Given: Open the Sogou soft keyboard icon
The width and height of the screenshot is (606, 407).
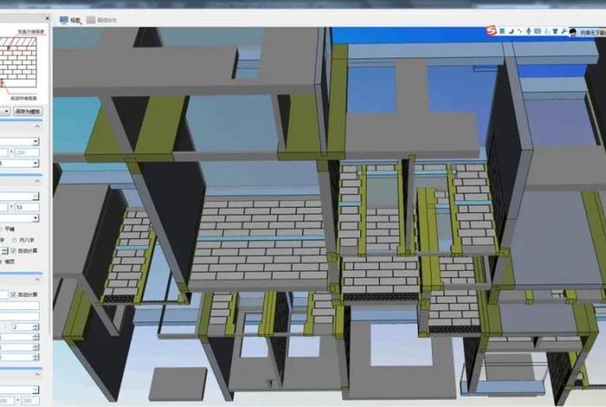Looking at the screenshot, I should point(538,31).
